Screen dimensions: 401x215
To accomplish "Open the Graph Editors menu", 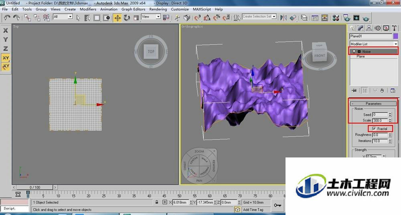I will 133,9.
